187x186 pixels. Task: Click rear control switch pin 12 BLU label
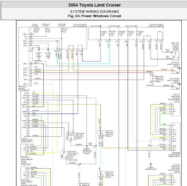point(164,149)
